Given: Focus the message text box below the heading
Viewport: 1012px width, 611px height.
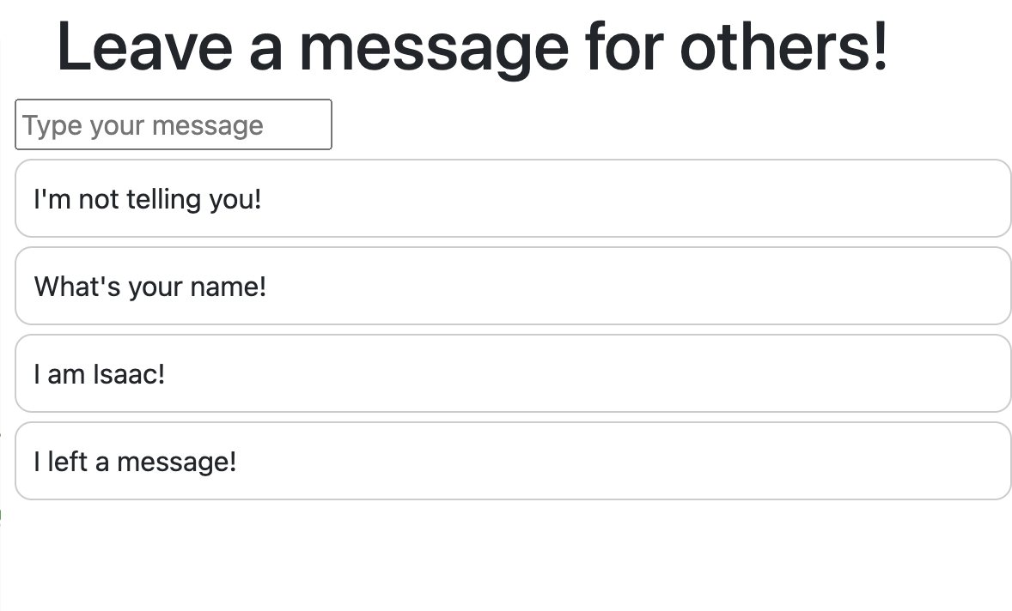Looking at the screenshot, I should click(x=173, y=124).
